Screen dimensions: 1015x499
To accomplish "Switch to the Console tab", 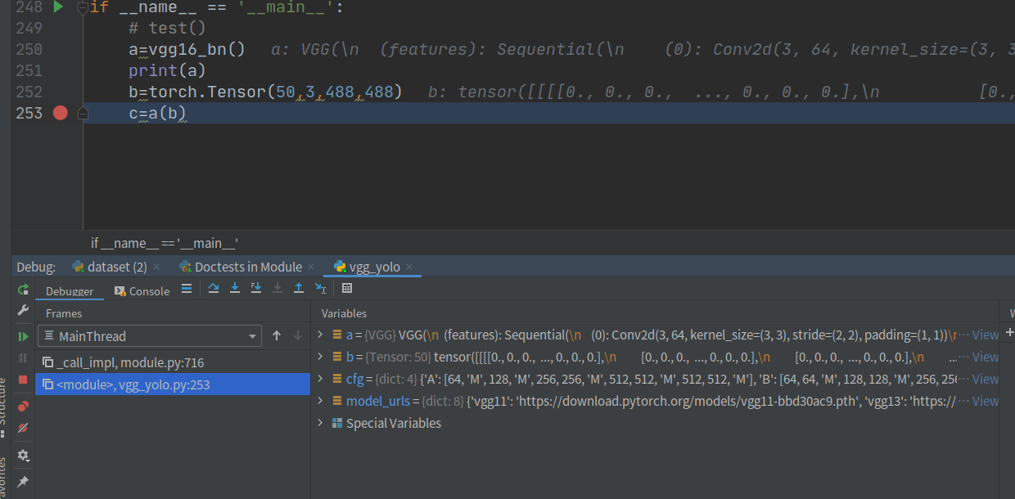I will point(148,290).
